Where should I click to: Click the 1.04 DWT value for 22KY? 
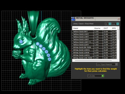click(x=106, y=45)
